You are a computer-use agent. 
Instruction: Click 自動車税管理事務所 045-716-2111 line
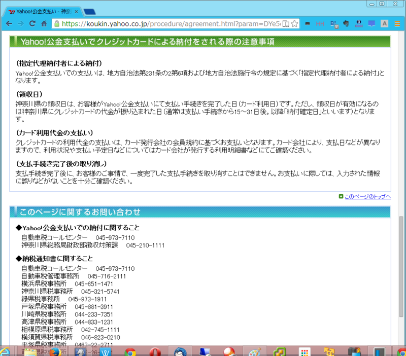pos(74,276)
